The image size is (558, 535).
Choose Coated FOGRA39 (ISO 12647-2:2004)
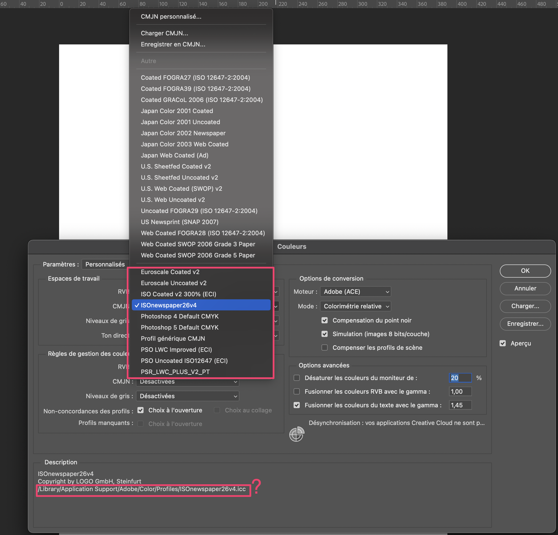point(195,89)
